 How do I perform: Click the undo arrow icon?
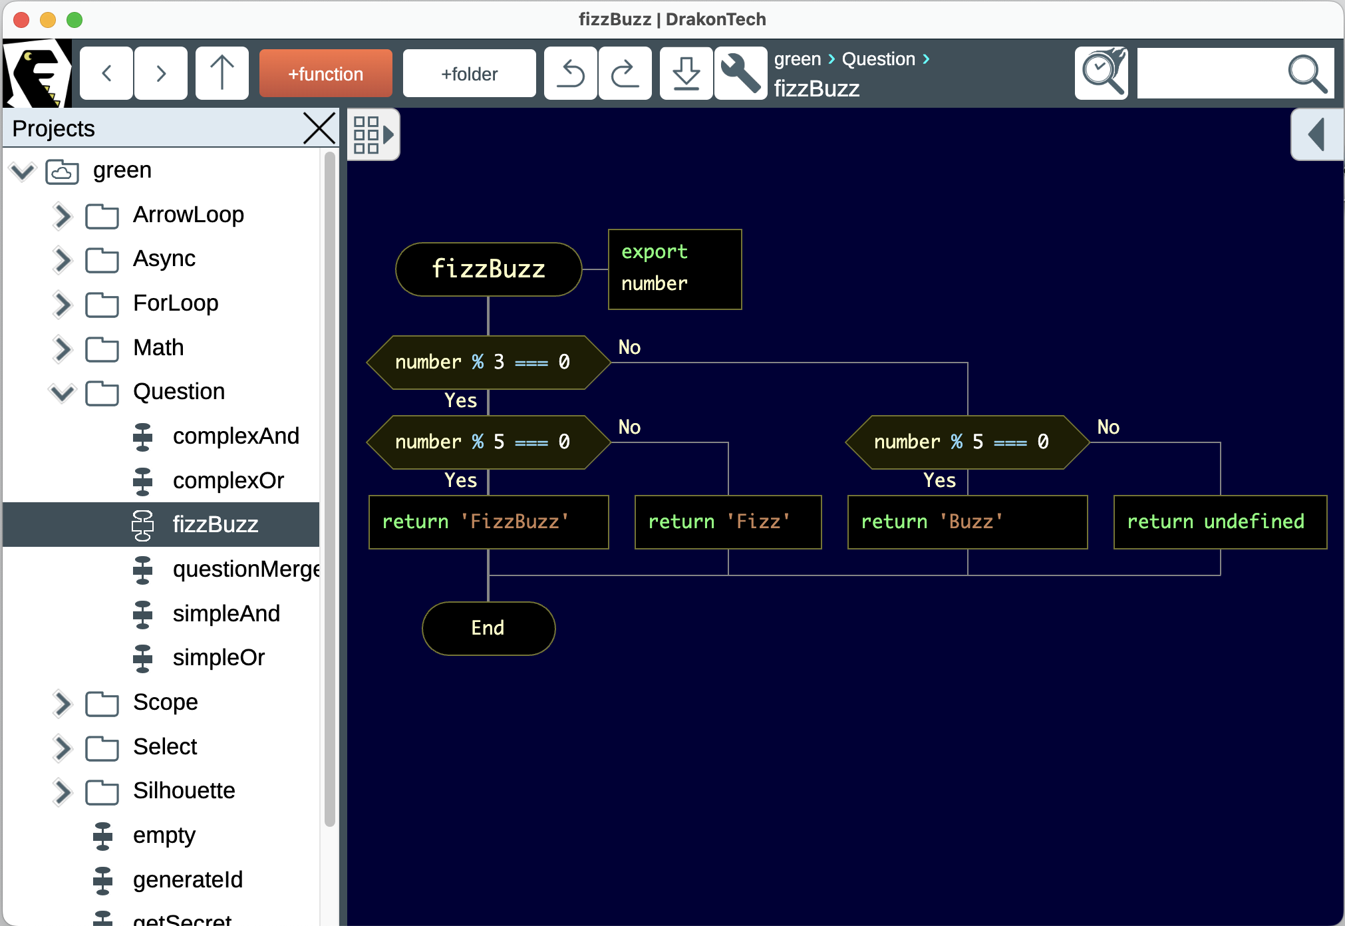570,73
